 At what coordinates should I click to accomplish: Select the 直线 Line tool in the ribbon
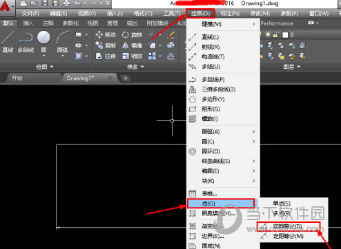pos(8,42)
